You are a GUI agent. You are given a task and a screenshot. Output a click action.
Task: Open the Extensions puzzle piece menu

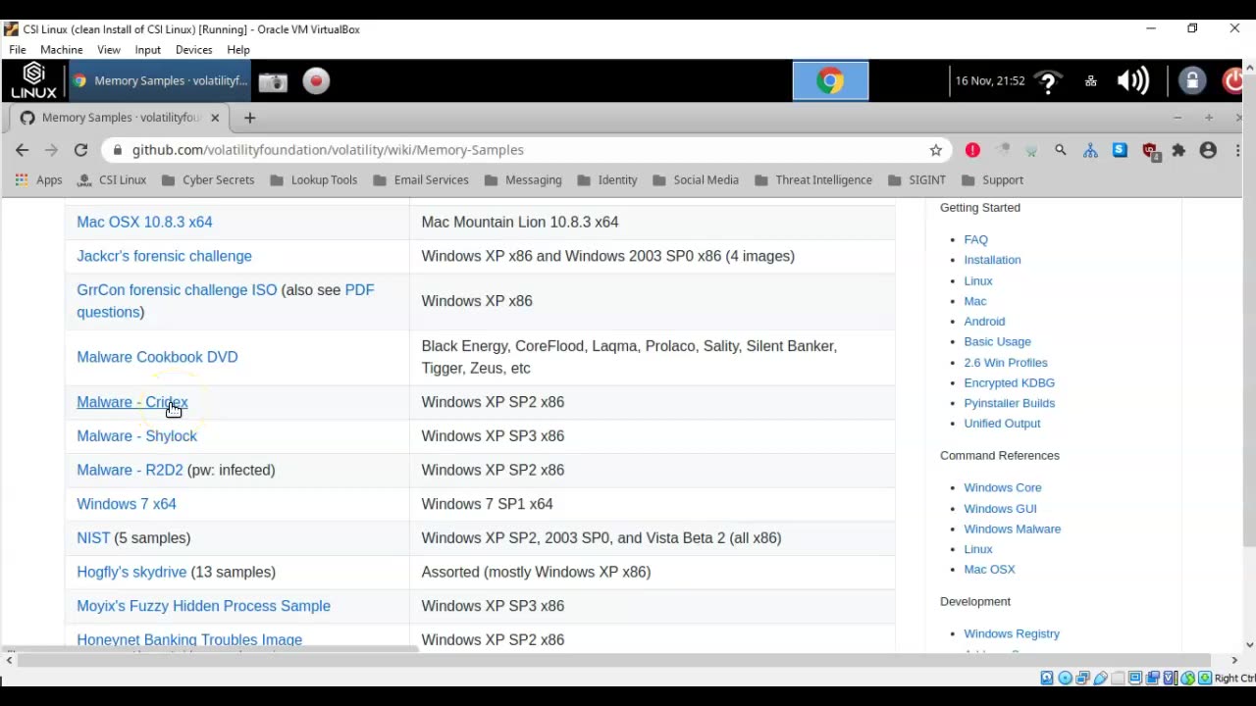[1178, 150]
